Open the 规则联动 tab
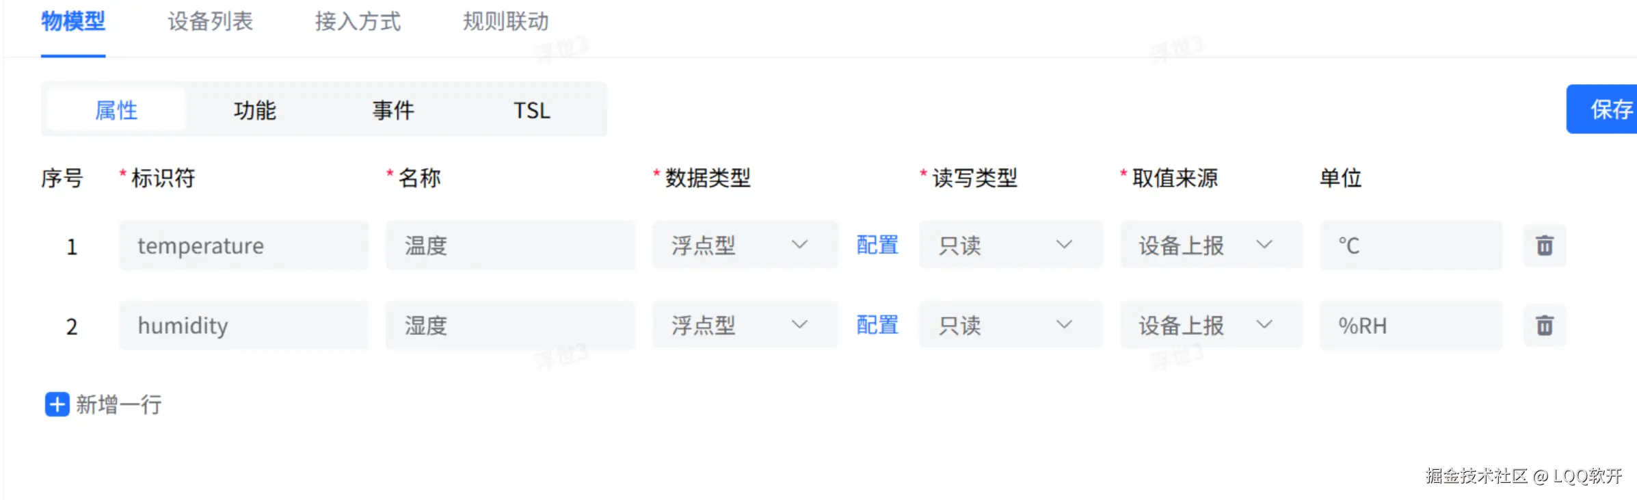Viewport: 1637px width, 500px height. click(505, 21)
